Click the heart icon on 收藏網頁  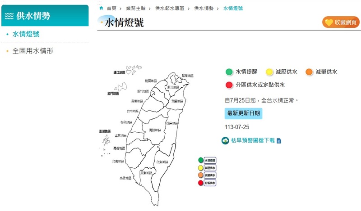coord(329,22)
